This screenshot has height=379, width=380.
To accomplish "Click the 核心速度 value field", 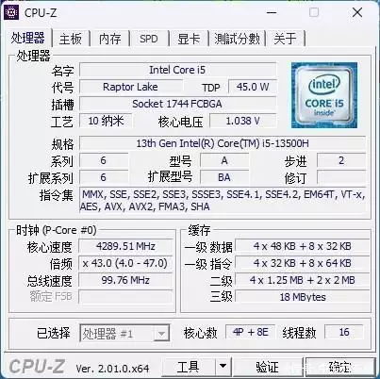I will 125,246.
